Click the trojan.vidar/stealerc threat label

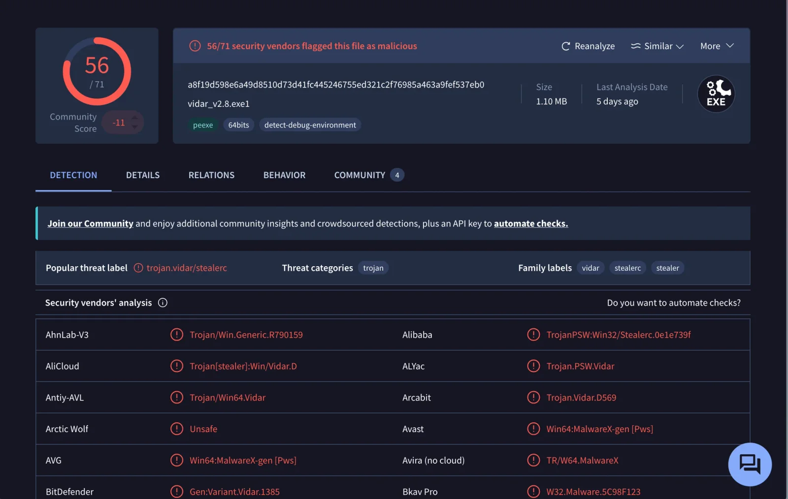(187, 268)
